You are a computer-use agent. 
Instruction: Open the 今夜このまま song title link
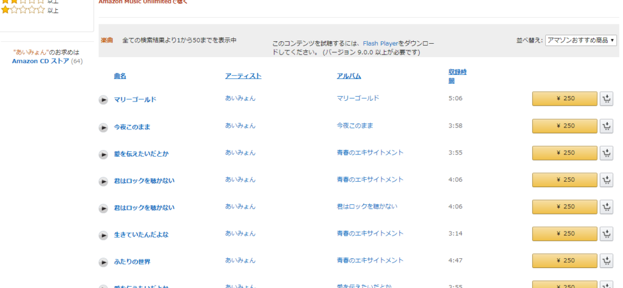pos(132,127)
